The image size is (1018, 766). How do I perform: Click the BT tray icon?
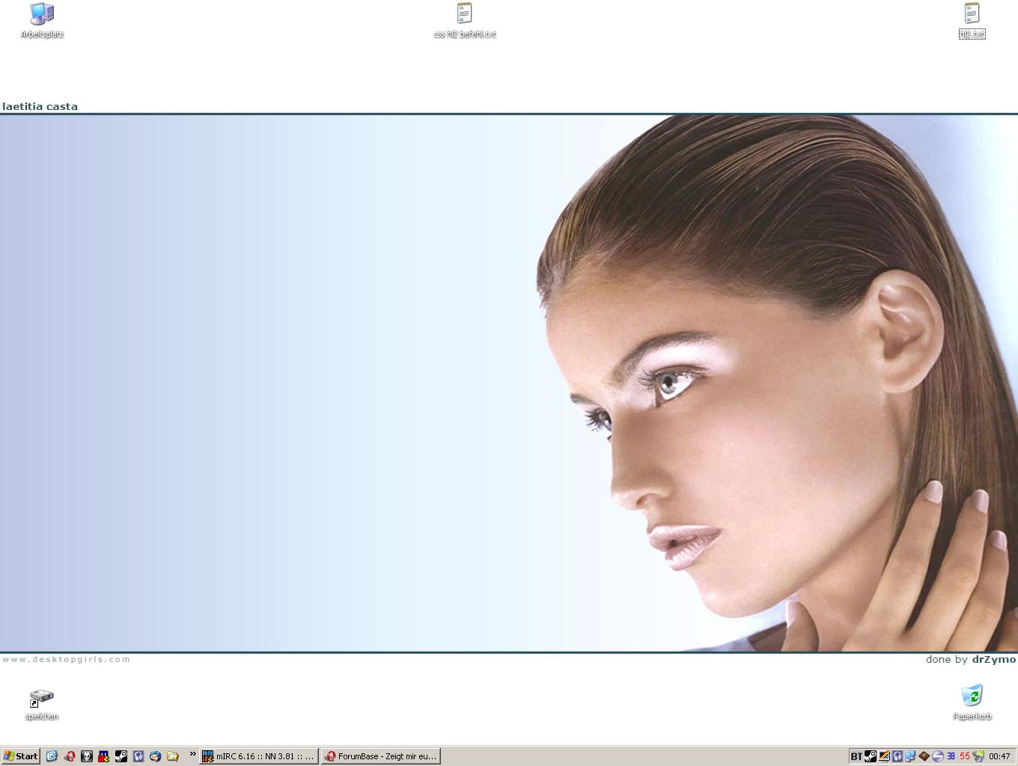pos(856,756)
